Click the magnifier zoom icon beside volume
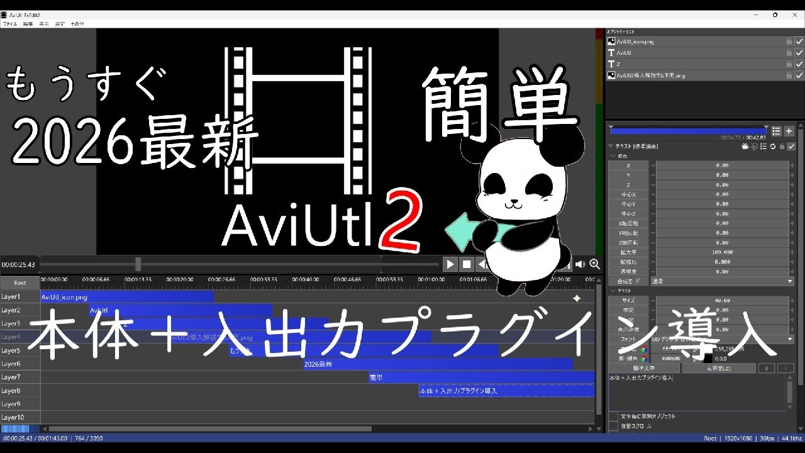 [x=594, y=264]
